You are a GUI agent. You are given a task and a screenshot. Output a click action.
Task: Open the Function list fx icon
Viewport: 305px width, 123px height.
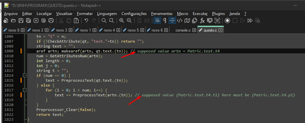point(203,20)
